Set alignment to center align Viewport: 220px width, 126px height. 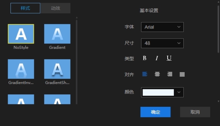(157, 74)
